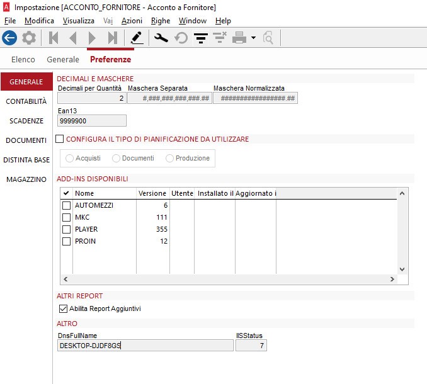Click the Decimali per Quantità field
The height and width of the screenshot is (384, 427).
[92, 98]
